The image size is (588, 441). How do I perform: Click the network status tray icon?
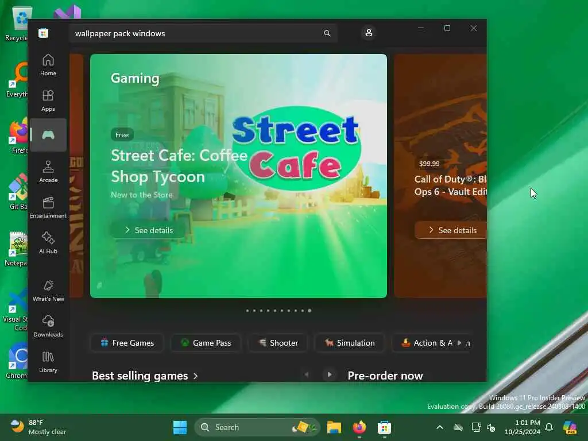click(476, 427)
